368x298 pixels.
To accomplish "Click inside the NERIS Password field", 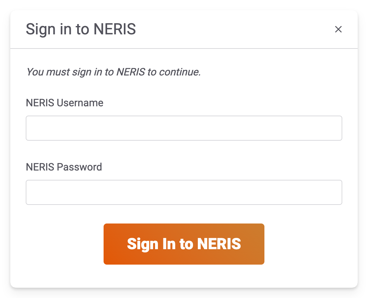I will [x=184, y=192].
